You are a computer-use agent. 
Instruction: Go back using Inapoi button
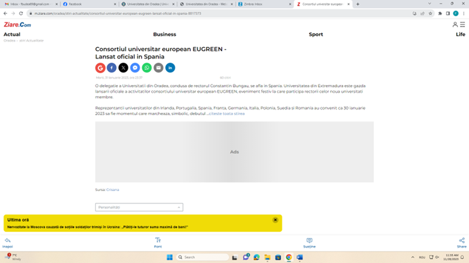point(8,242)
